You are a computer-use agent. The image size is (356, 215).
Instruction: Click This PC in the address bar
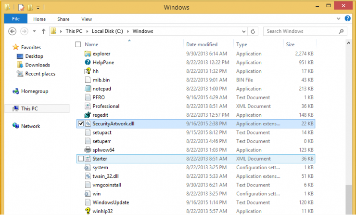point(74,31)
